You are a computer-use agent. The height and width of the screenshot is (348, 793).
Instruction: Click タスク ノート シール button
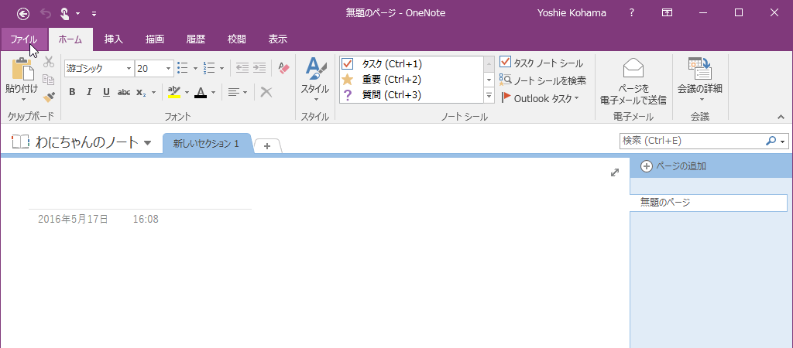[x=541, y=63]
